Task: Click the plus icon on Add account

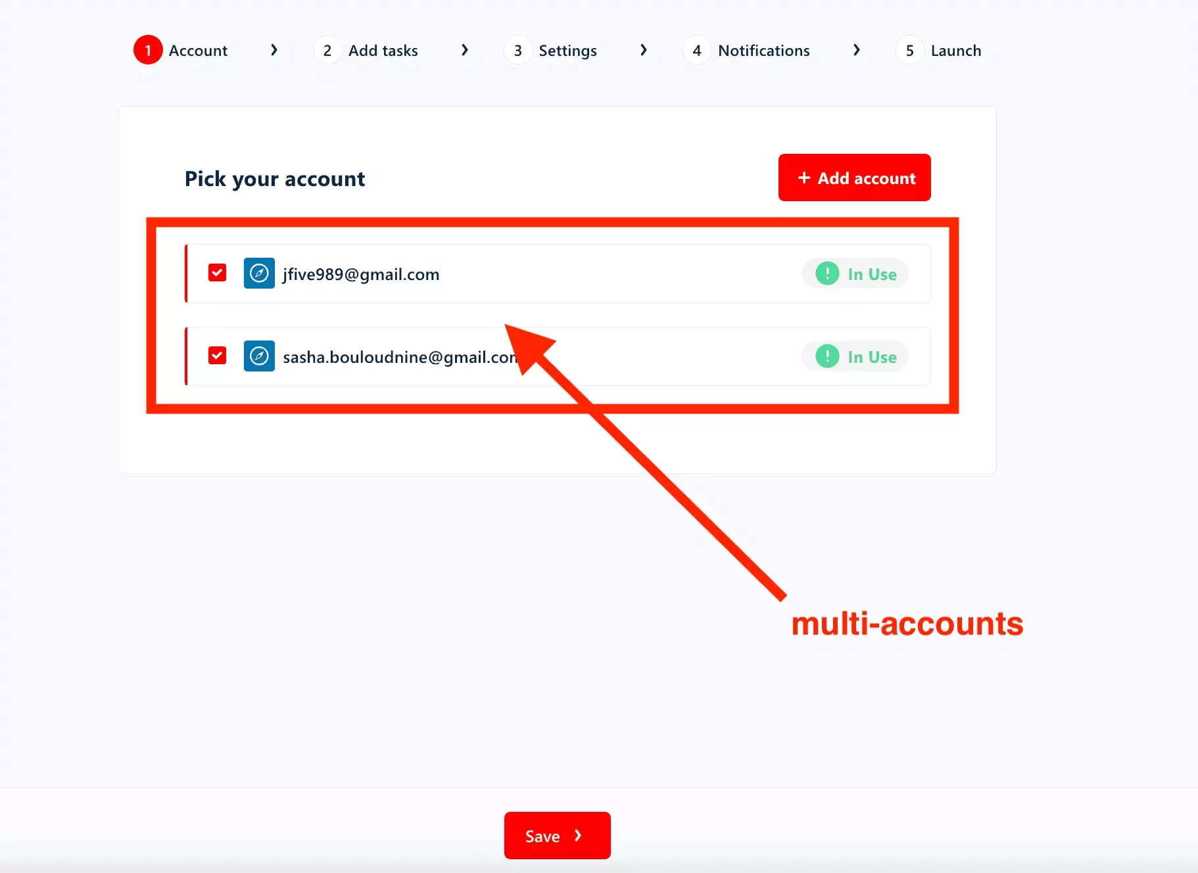Action: tap(805, 177)
